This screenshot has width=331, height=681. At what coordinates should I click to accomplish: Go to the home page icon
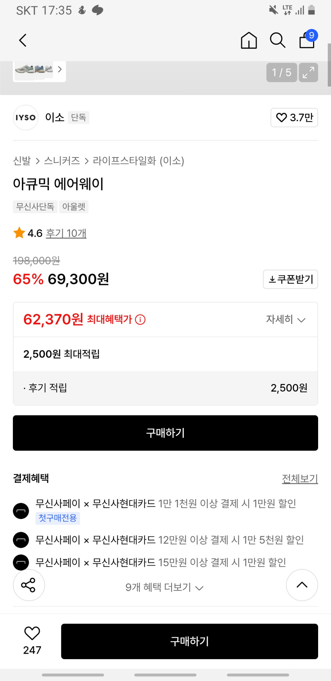249,40
